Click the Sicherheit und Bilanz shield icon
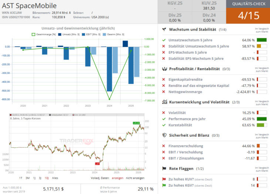 (164, 135)
